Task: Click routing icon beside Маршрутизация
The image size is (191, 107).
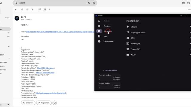Action: point(128,32)
